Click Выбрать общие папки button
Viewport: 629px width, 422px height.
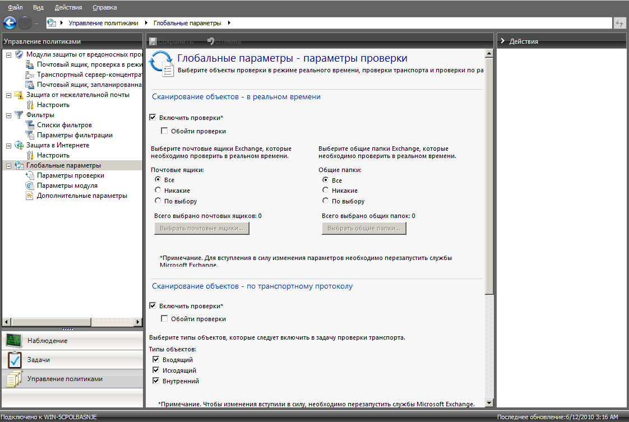point(364,228)
